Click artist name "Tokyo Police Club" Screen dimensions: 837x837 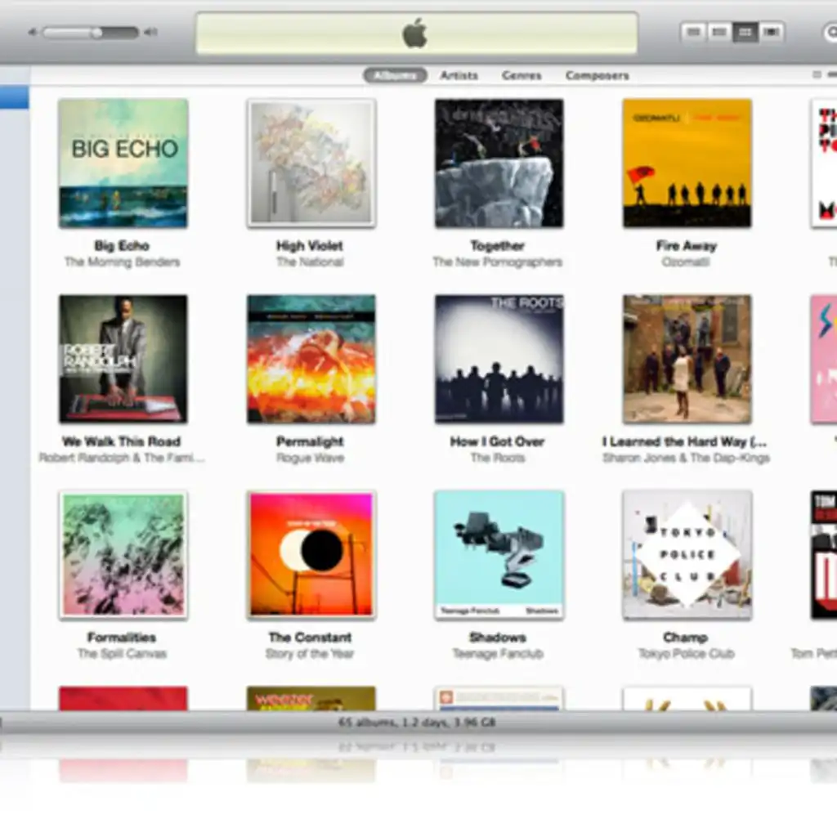coord(686,654)
